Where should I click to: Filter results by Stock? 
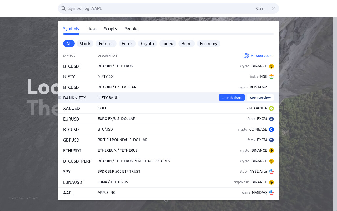pyautogui.click(x=85, y=44)
